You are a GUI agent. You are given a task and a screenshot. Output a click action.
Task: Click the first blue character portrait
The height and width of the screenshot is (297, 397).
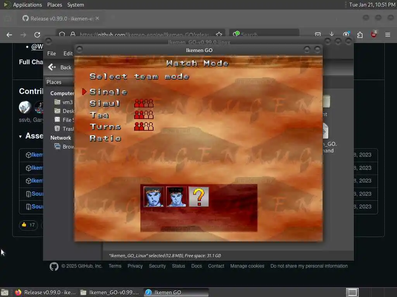154,197
